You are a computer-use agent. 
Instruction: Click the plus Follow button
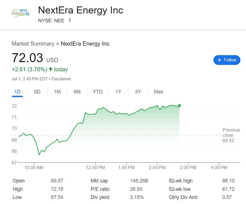227,60
